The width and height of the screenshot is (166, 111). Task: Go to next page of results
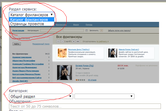74,42
